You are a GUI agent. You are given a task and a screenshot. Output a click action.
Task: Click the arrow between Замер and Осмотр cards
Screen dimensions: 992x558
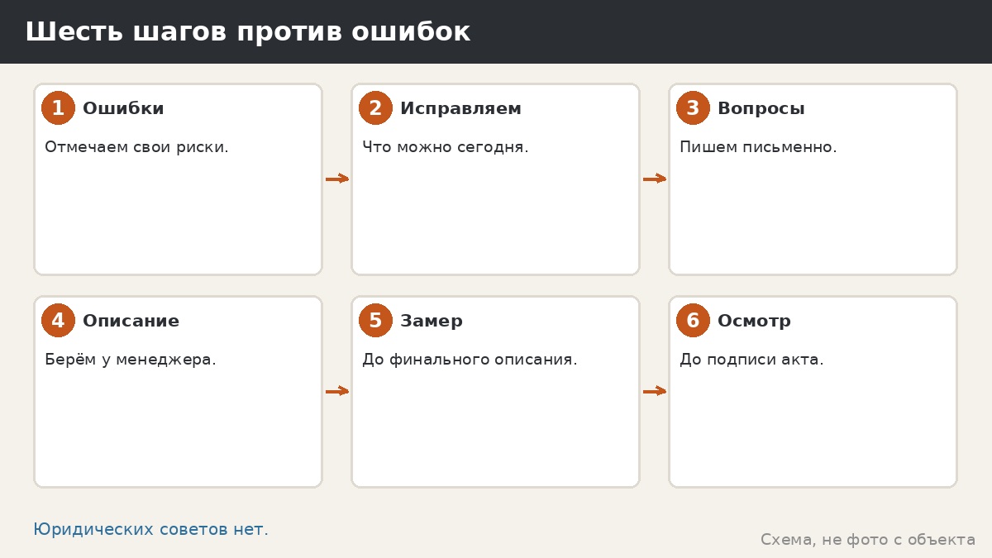click(655, 391)
